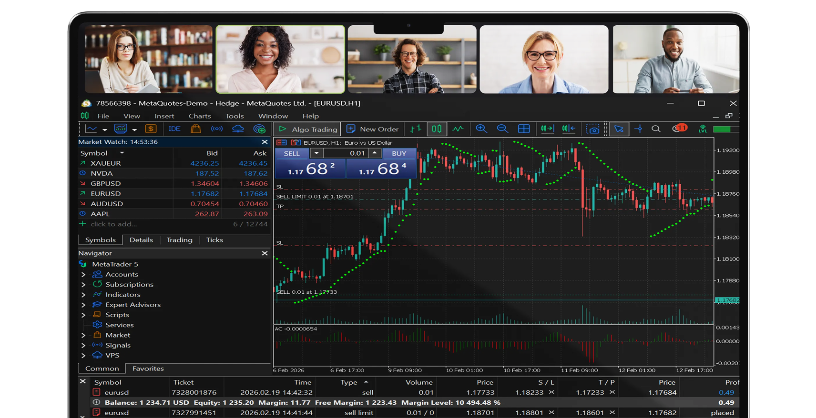Open the toolbar search magnifier

coord(656,129)
